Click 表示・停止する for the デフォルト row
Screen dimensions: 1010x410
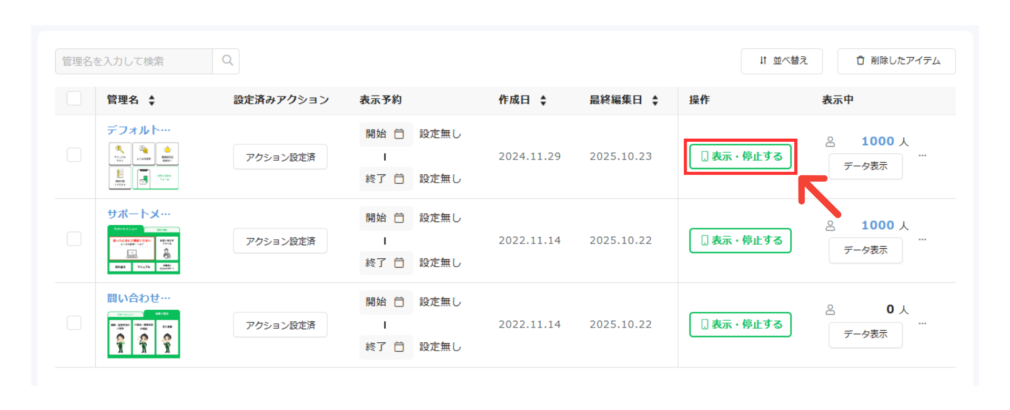[x=740, y=156]
